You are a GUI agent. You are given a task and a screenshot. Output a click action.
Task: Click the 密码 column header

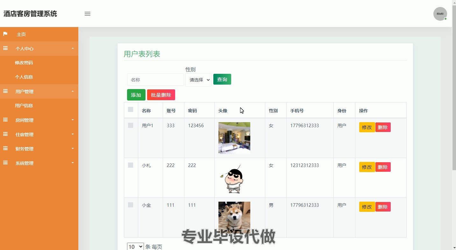pyautogui.click(x=192, y=111)
